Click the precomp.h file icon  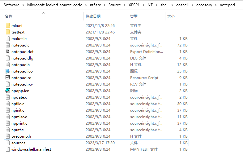click(8, 136)
